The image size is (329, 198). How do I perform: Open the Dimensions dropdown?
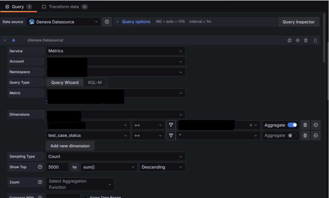[116, 115]
